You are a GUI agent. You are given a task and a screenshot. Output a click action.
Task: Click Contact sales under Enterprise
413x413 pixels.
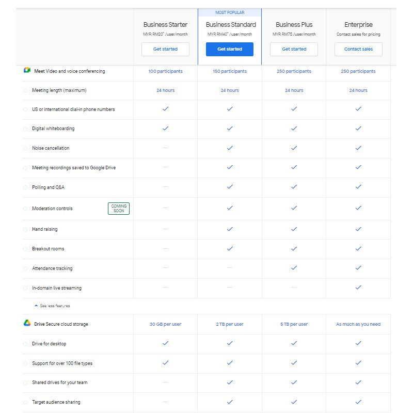(358, 49)
